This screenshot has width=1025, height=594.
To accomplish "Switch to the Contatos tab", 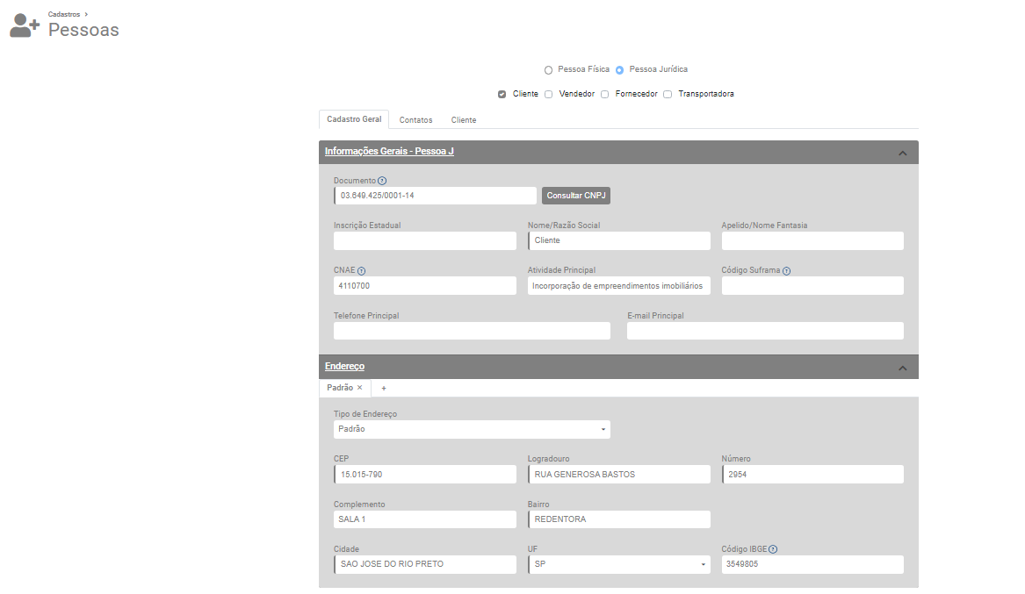I will 415,120.
